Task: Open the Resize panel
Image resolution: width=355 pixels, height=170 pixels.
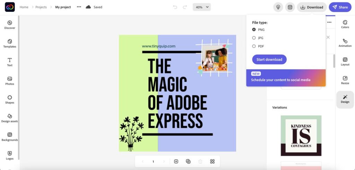Action: (x=345, y=81)
